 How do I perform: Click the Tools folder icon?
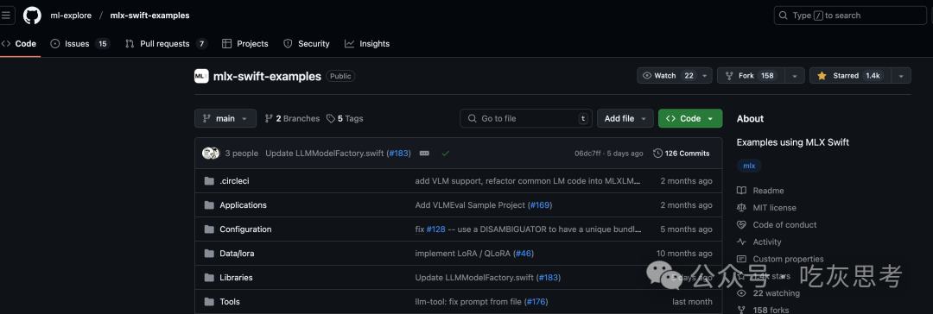209,302
